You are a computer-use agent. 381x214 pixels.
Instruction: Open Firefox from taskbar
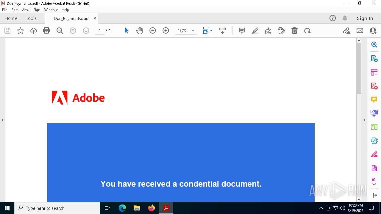coord(152,208)
